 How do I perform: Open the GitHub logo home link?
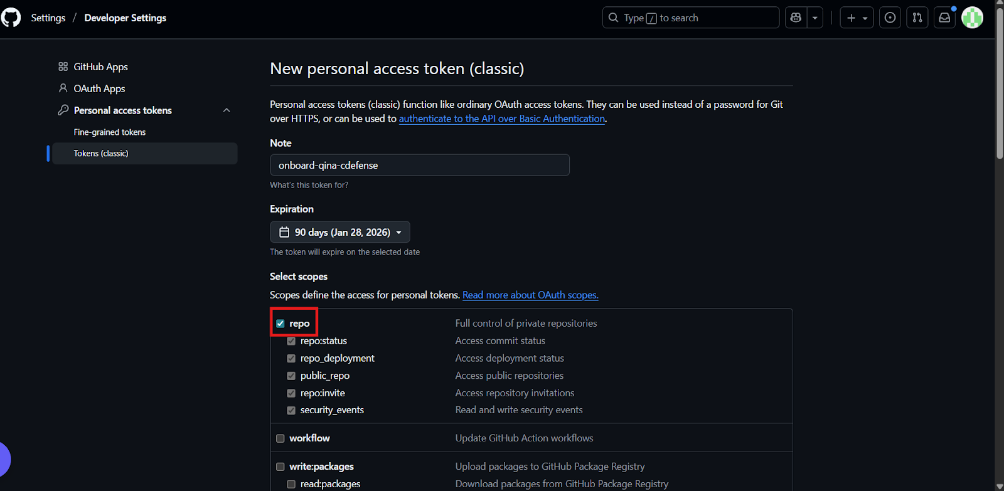[x=11, y=18]
